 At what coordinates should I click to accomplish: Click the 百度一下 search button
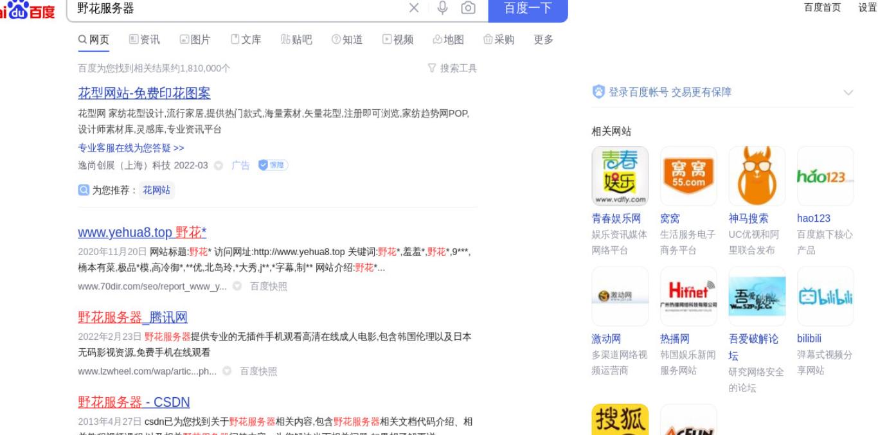tap(528, 10)
